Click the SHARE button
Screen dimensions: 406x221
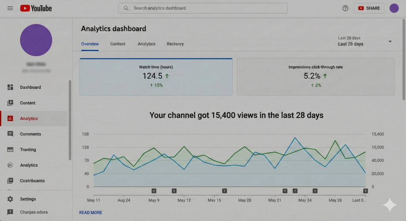click(369, 8)
